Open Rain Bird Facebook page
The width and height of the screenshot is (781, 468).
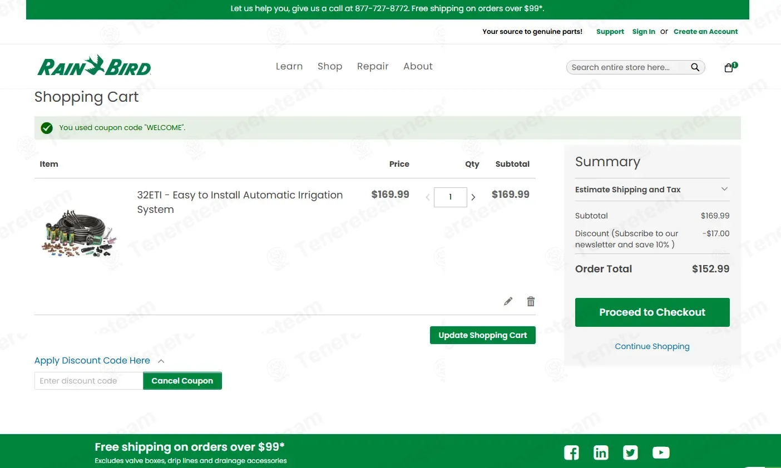pos(571,452)
